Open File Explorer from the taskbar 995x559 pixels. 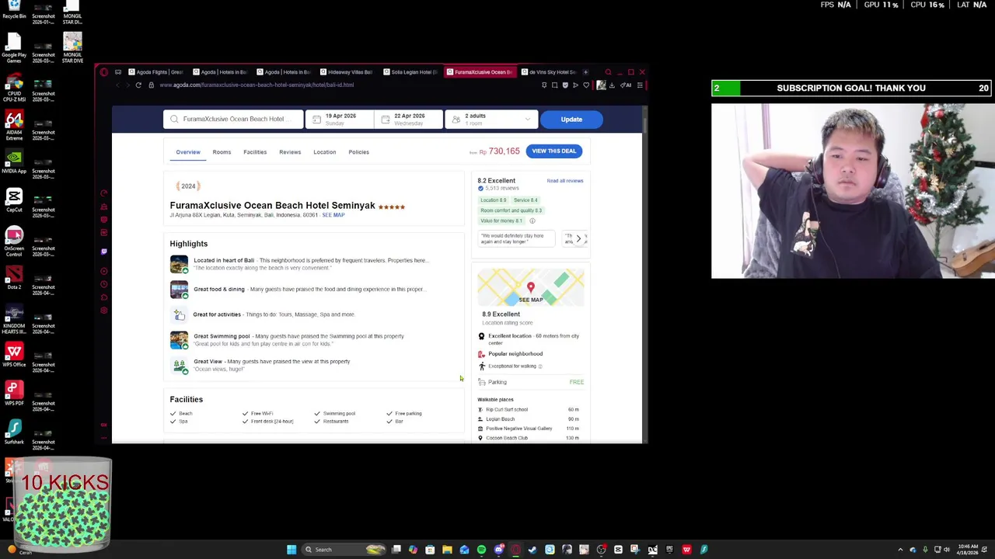[447, 550]
